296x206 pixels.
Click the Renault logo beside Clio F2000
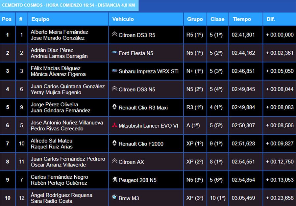pyautogui.click(x=114, y=143)
